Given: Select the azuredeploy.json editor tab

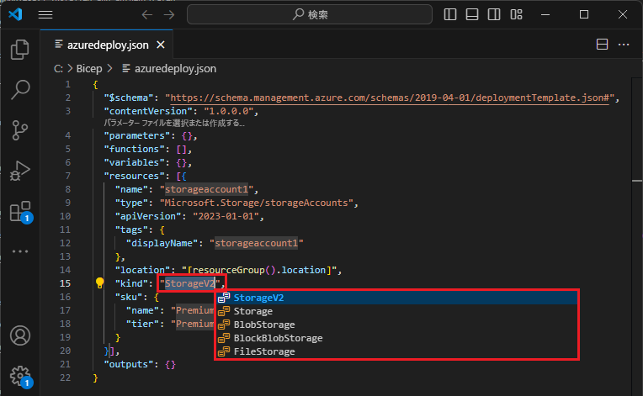Looking at the screenshot, I should click(x=108, y=45).
